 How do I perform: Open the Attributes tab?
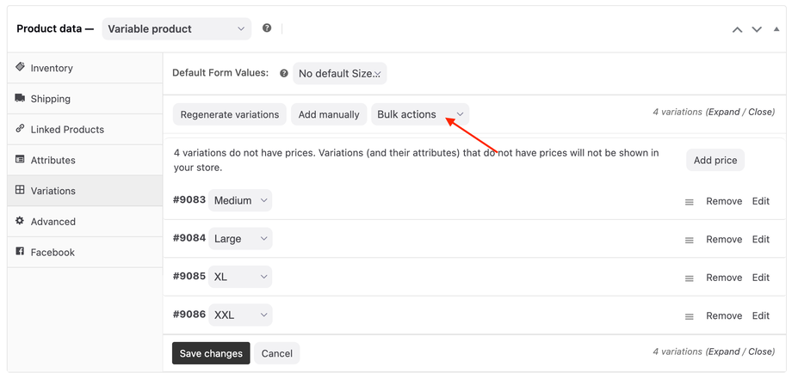click(53, 160)
